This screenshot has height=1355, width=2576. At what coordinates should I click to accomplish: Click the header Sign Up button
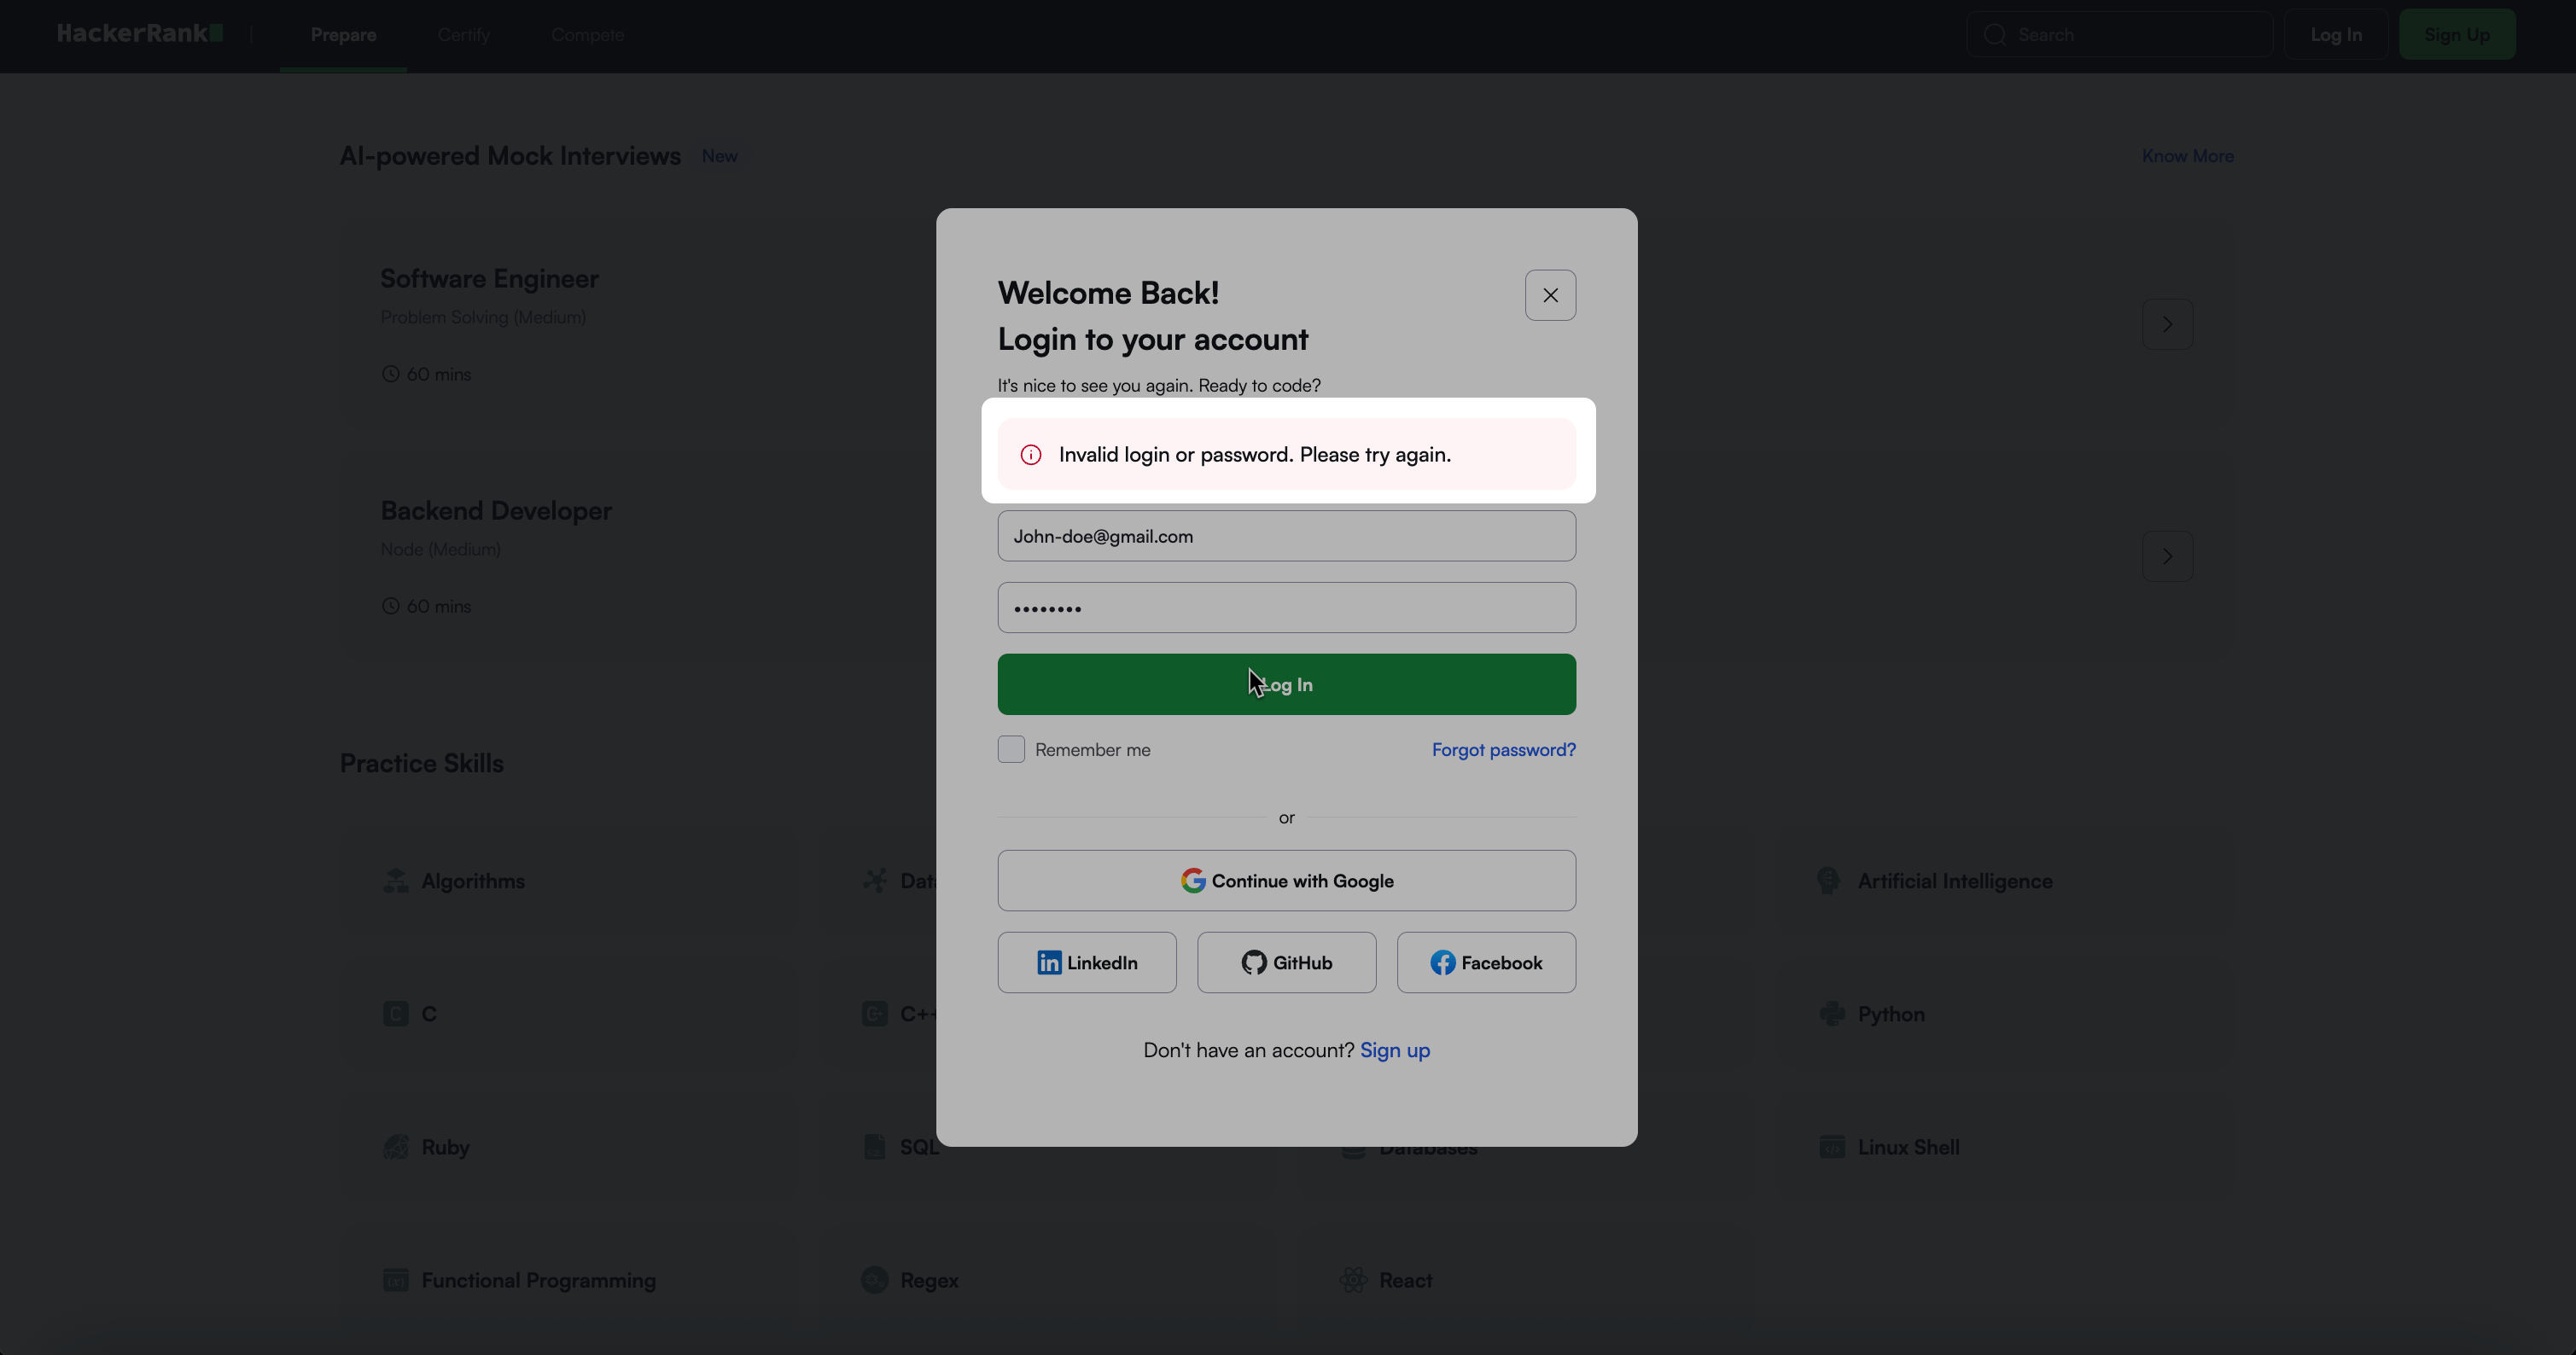pyautogui.click(x=2457, y=35)
